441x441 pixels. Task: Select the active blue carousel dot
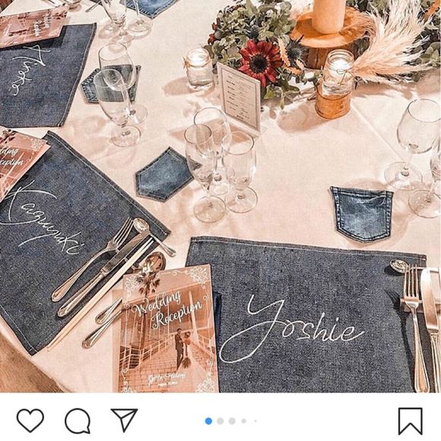click(x=208, y=421)
